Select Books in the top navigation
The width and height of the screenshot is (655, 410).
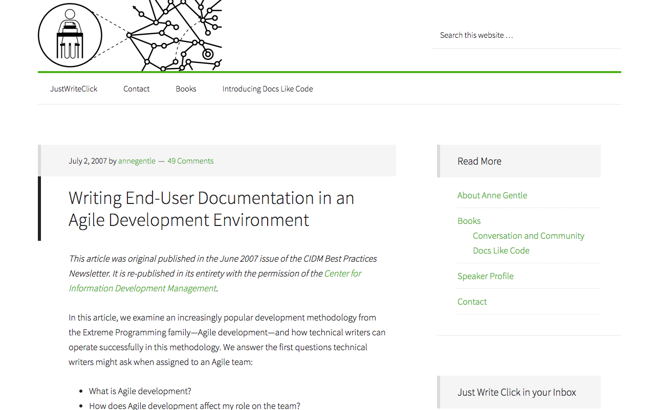point(186,88)
